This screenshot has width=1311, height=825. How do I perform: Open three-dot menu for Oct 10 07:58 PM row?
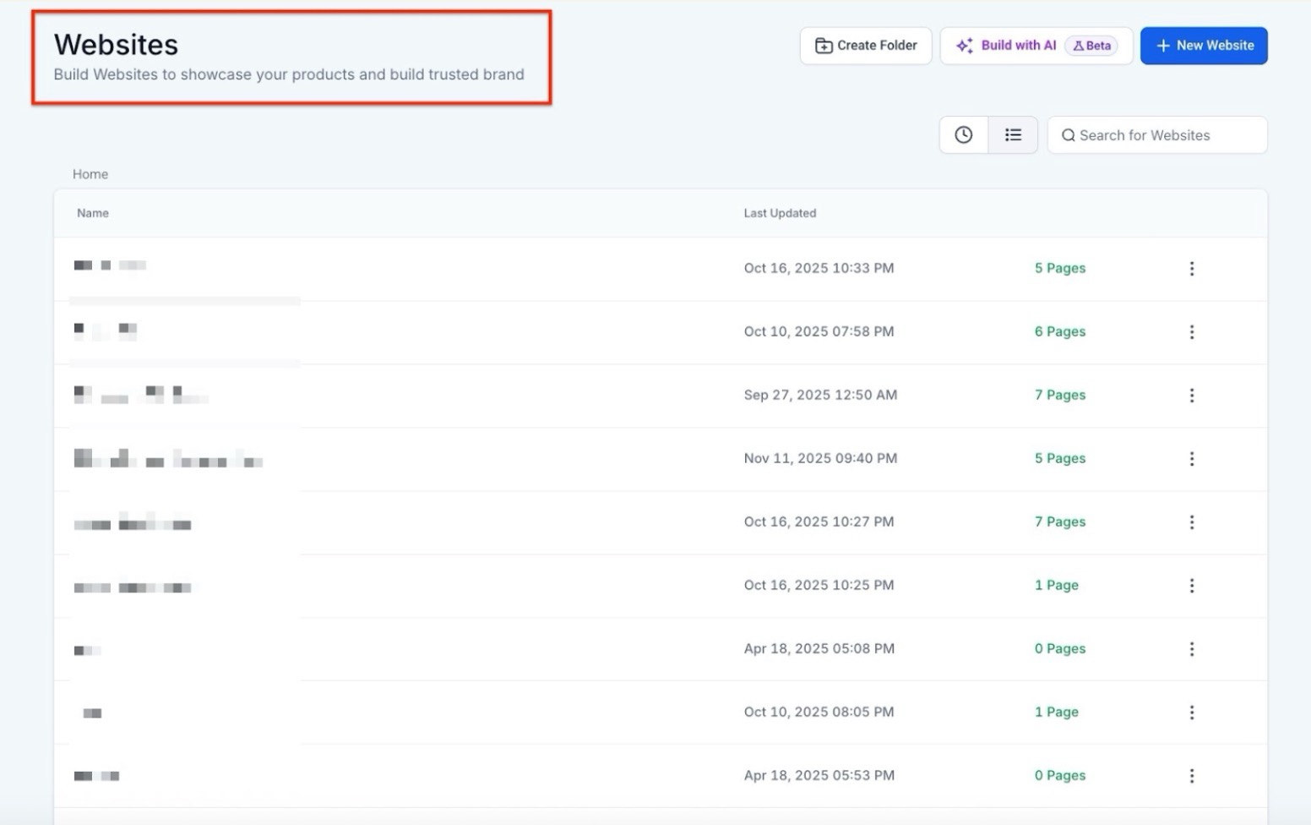(1192, 332)
